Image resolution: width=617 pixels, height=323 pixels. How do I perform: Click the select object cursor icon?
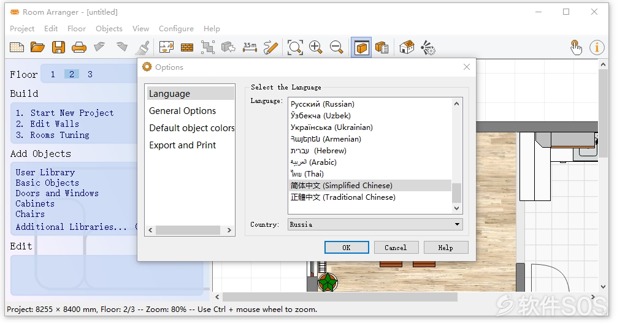[229, 48]
